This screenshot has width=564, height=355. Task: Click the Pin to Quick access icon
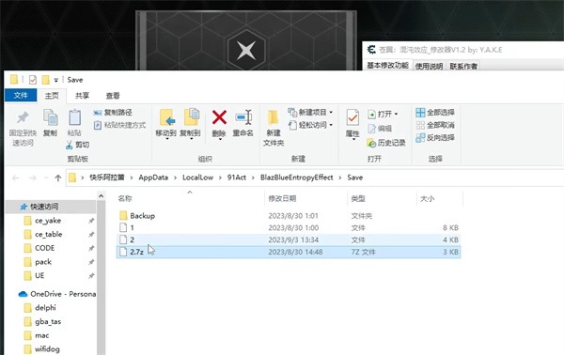(23, 117)
